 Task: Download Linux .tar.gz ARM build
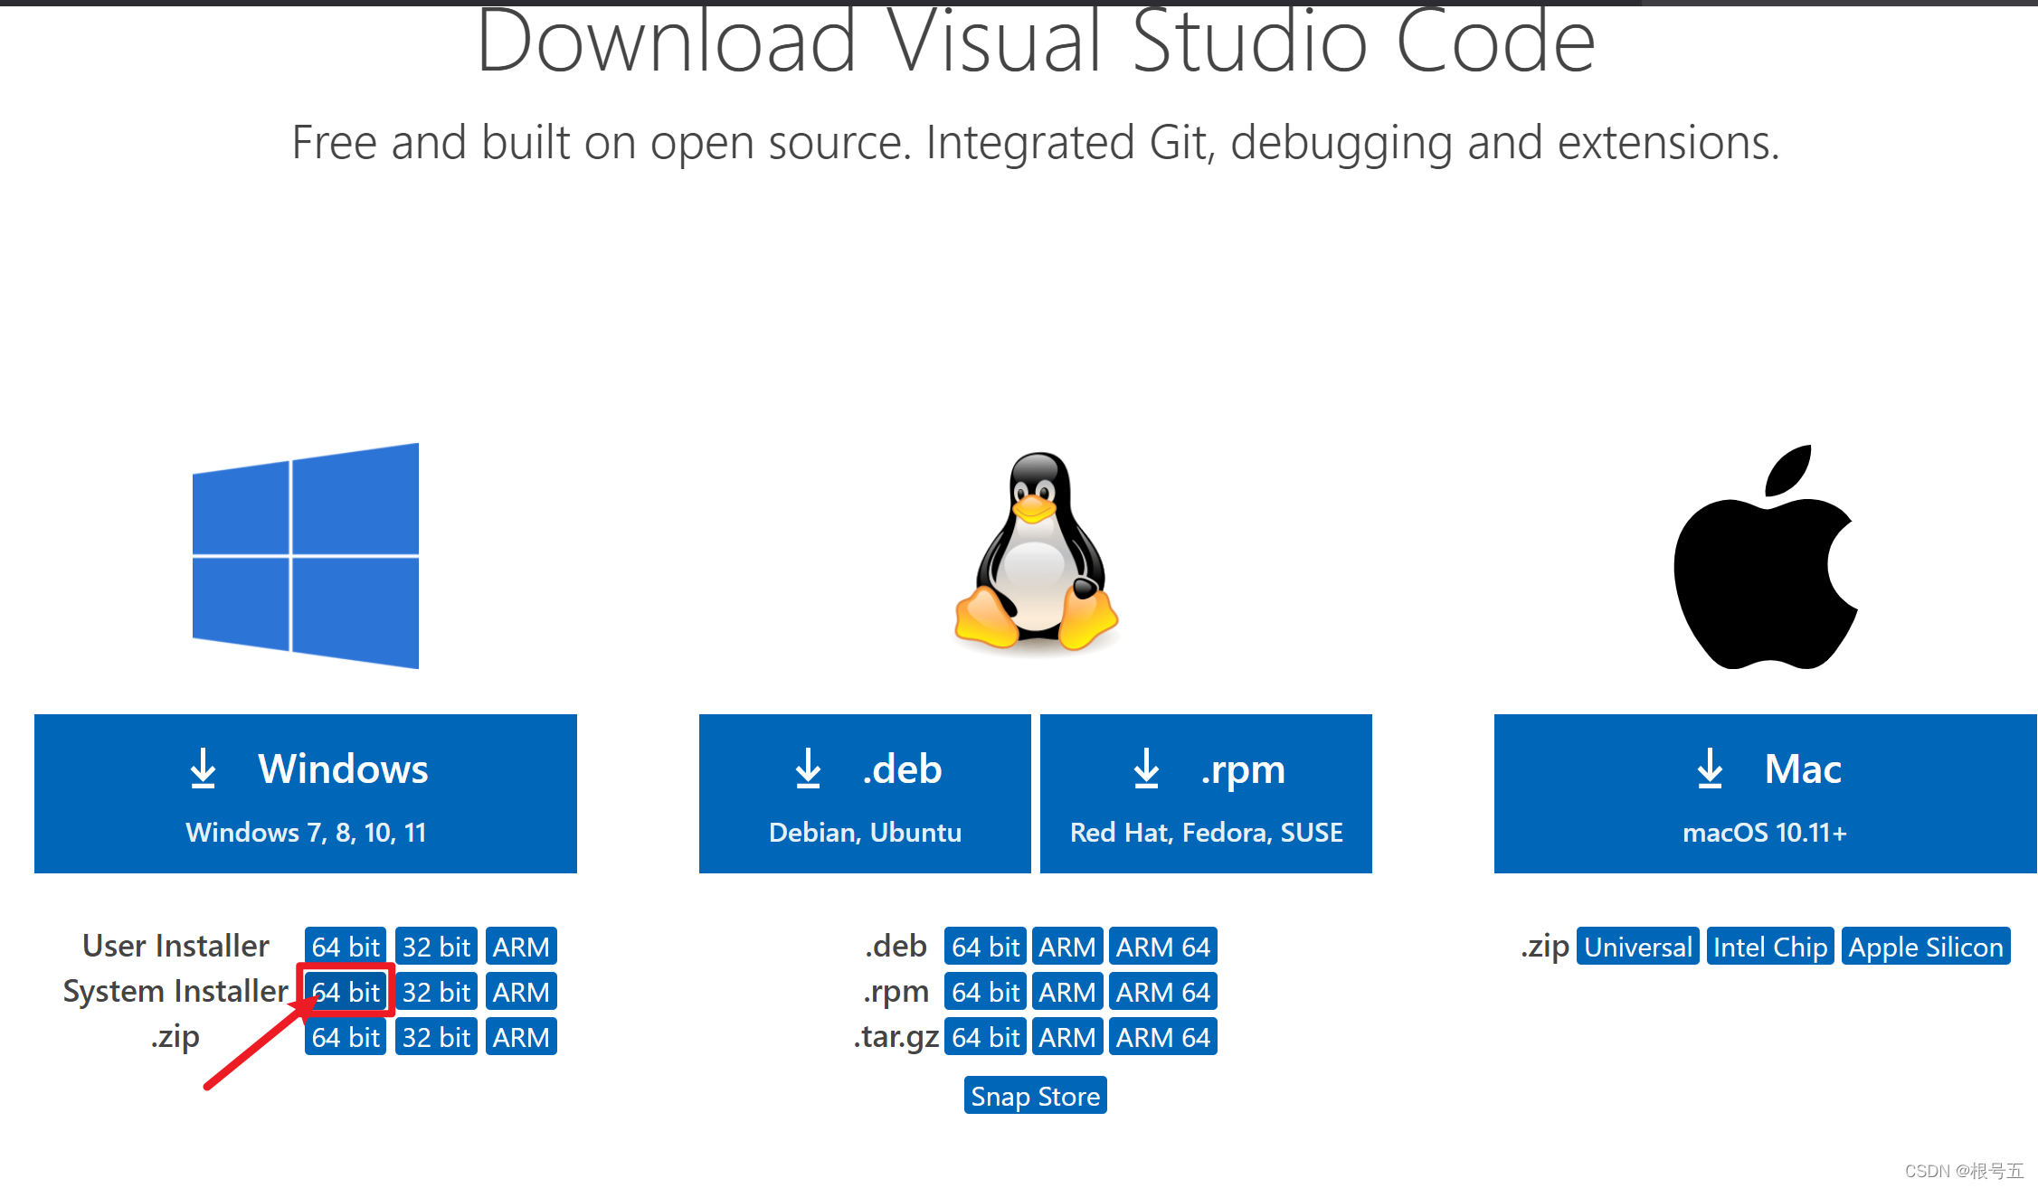tap(1066, 1037)
